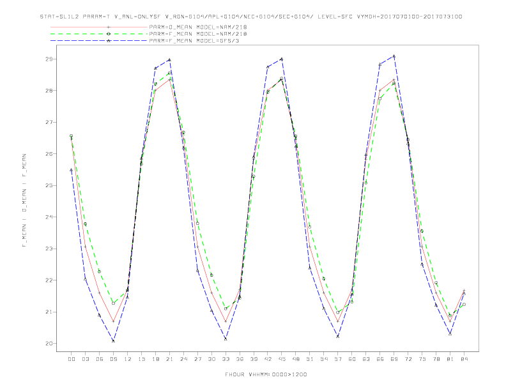The image size is (506, 391).
Task: Click forecast hour label 00 on x-axis
Action: (72, 359)
